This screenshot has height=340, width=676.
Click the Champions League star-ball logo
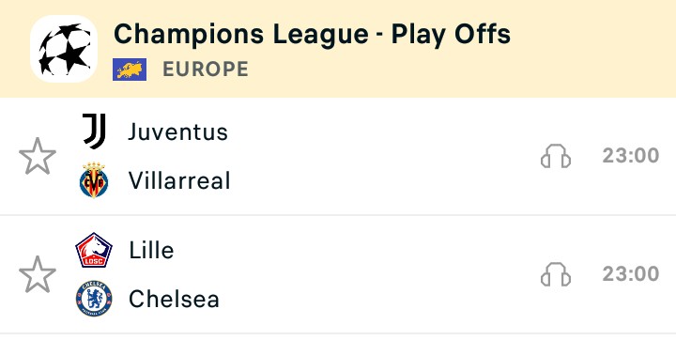64,49
